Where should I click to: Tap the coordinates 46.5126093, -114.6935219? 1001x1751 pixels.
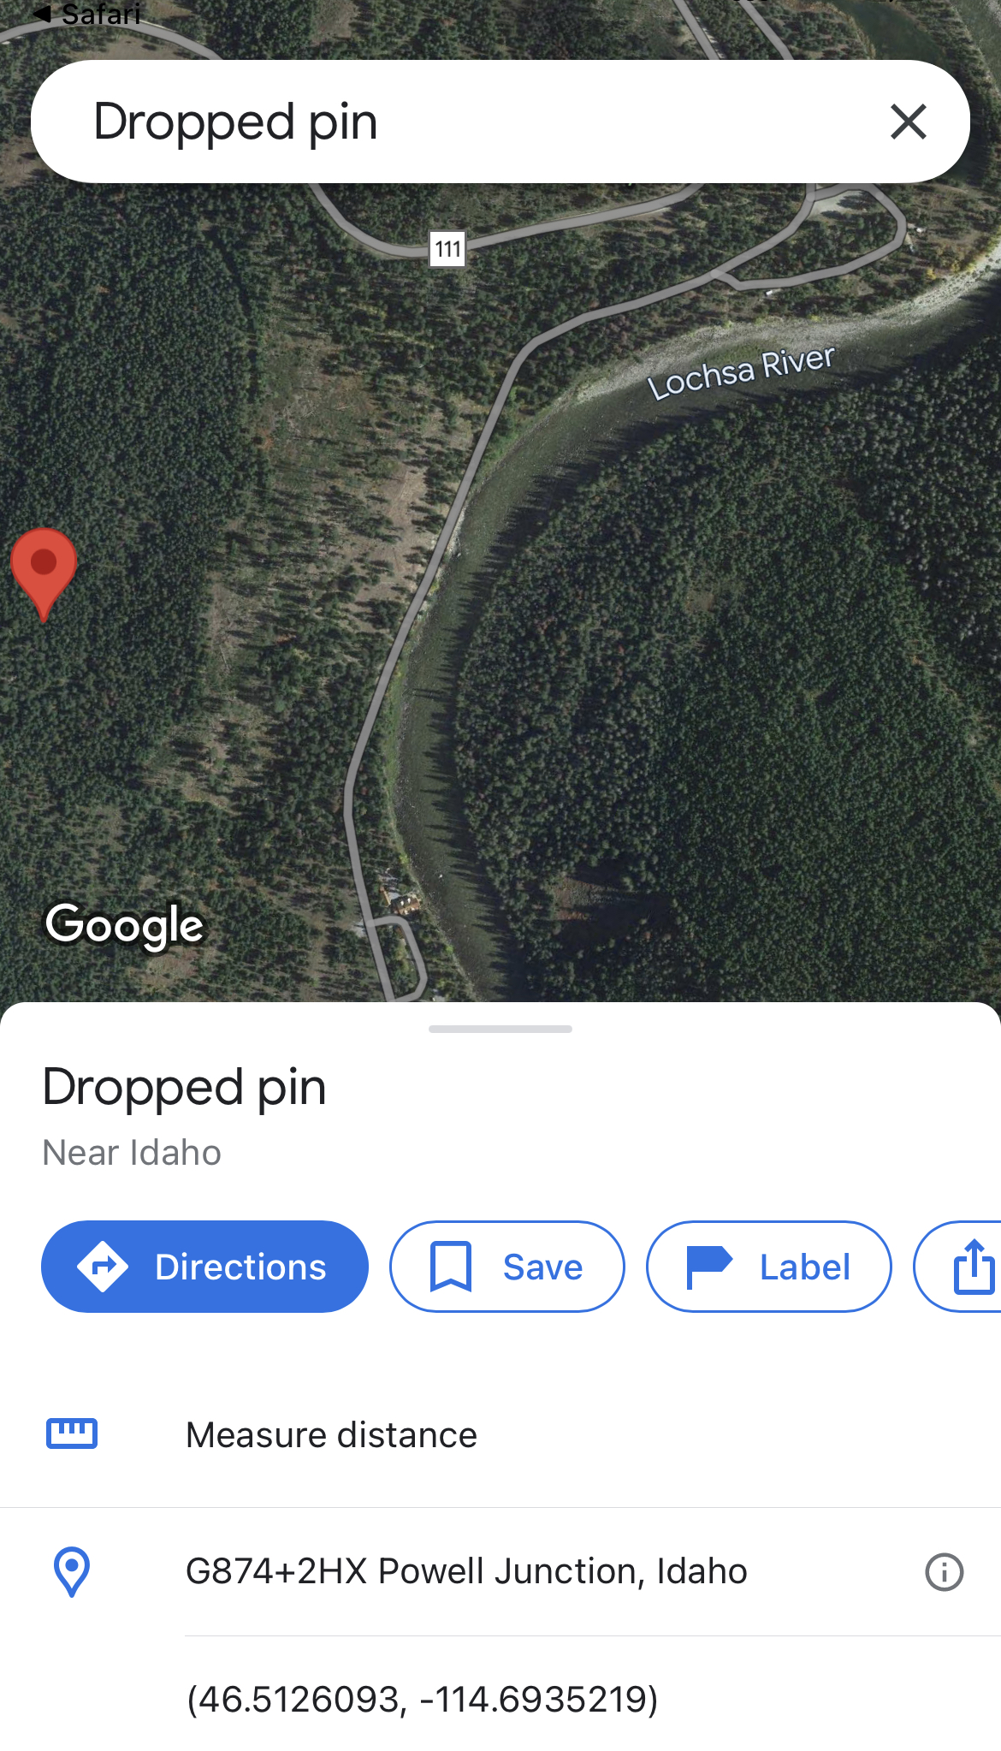coord(423,1700)
